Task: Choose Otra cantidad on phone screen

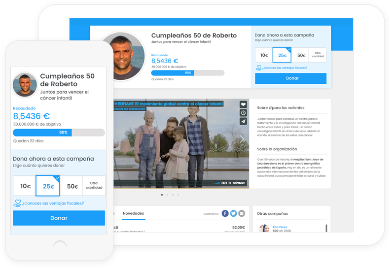Action: (x=94, y=185)
